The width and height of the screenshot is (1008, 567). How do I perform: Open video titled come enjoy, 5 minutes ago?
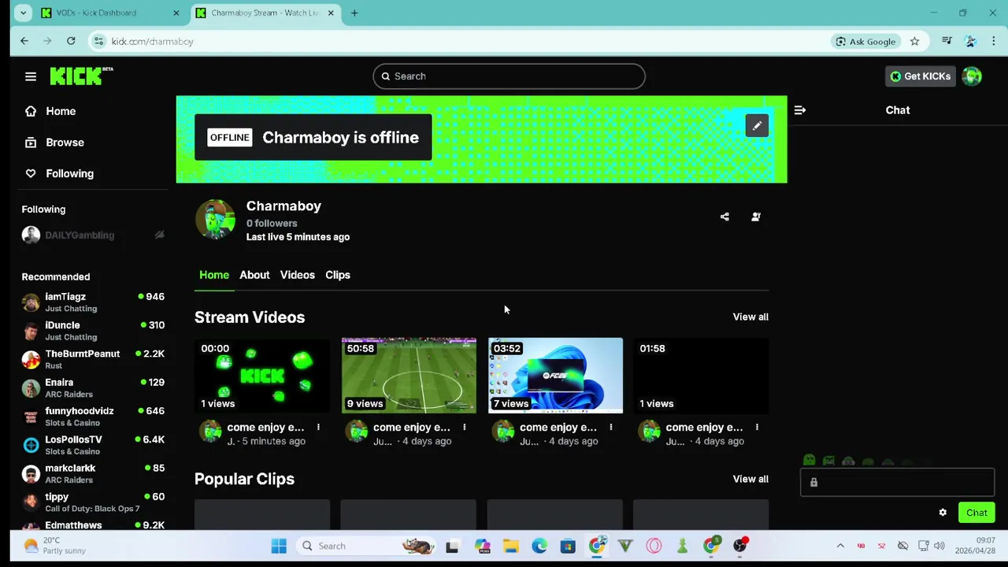click(265, 427)
